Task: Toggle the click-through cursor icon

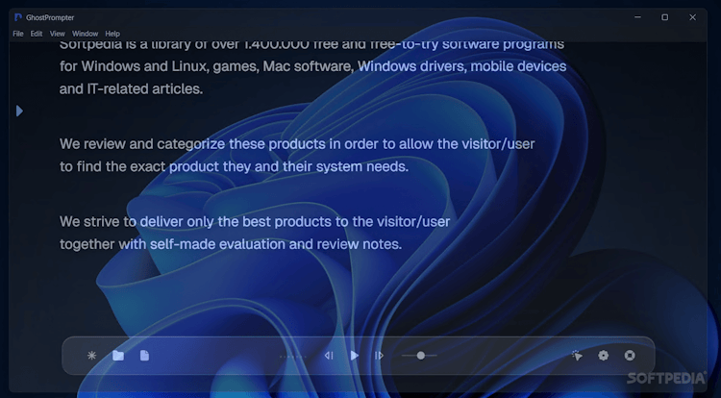Action: [x=577, y=356]
